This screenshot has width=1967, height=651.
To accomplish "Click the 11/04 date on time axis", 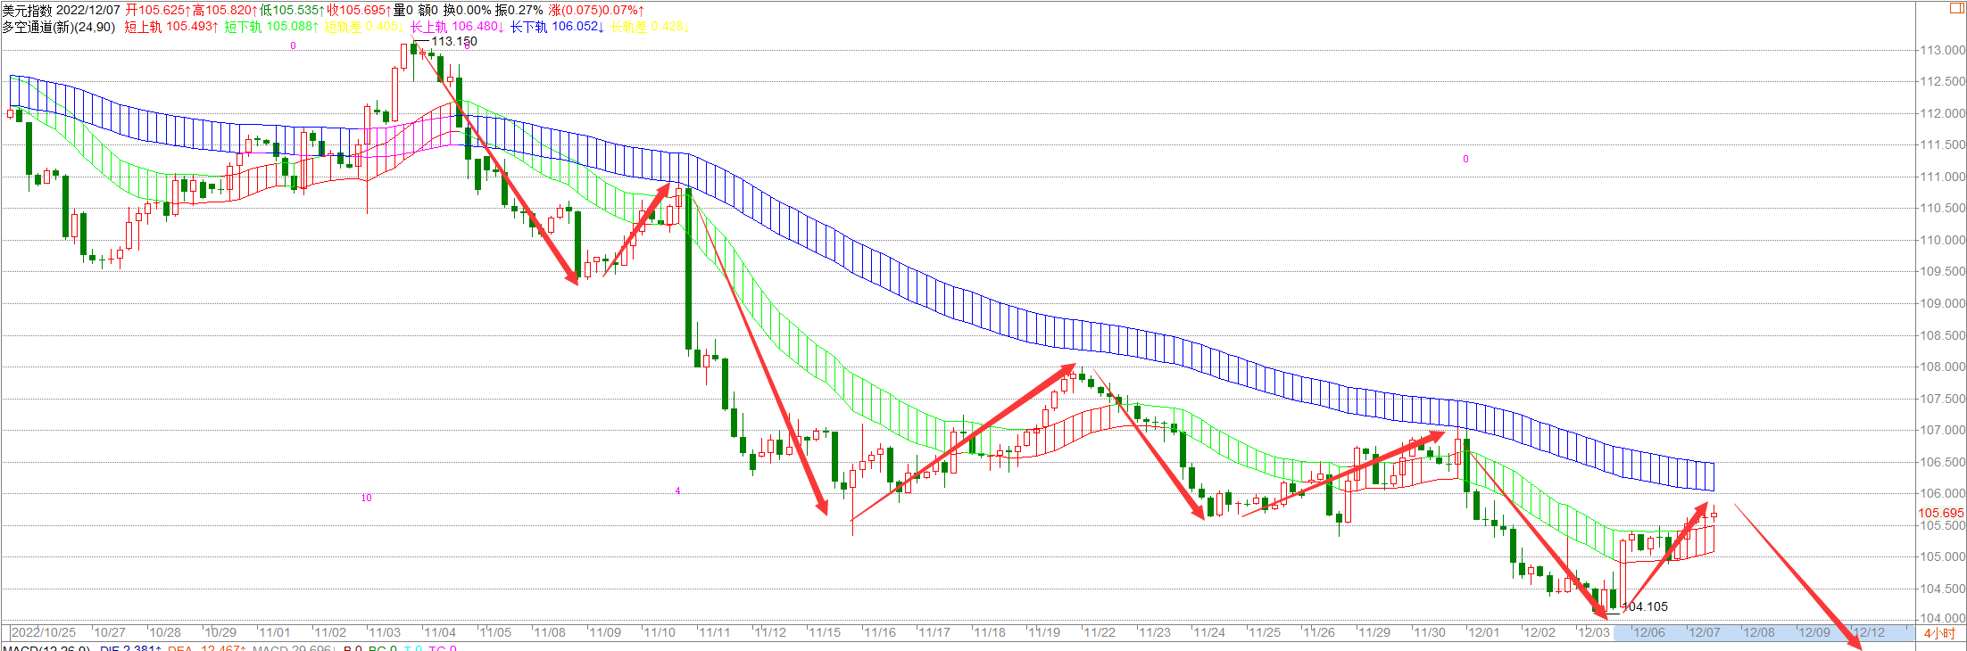I will coord(440,632).
